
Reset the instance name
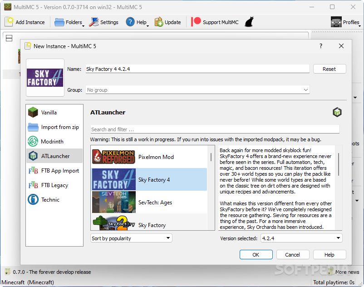click(x=330, y=69)
